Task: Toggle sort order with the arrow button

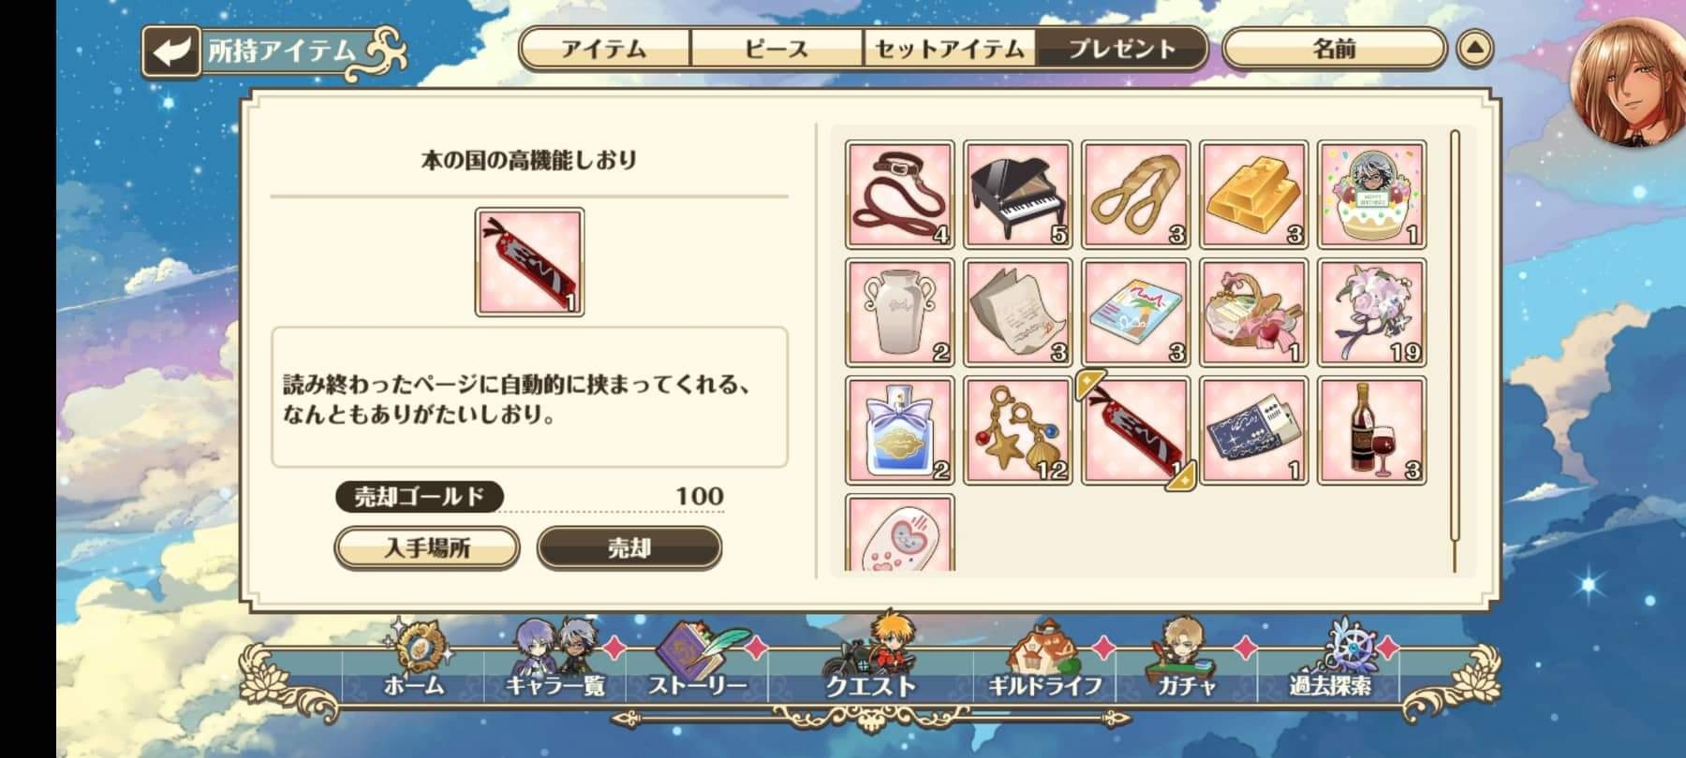Action: pyautogui.click(x=1475, y=49)
